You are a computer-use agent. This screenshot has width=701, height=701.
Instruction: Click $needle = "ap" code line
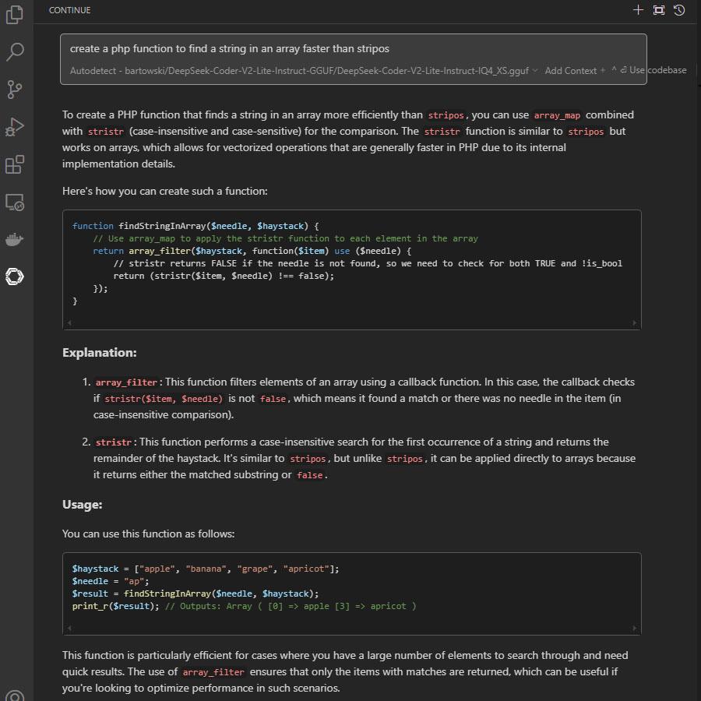tap(111, 581)
